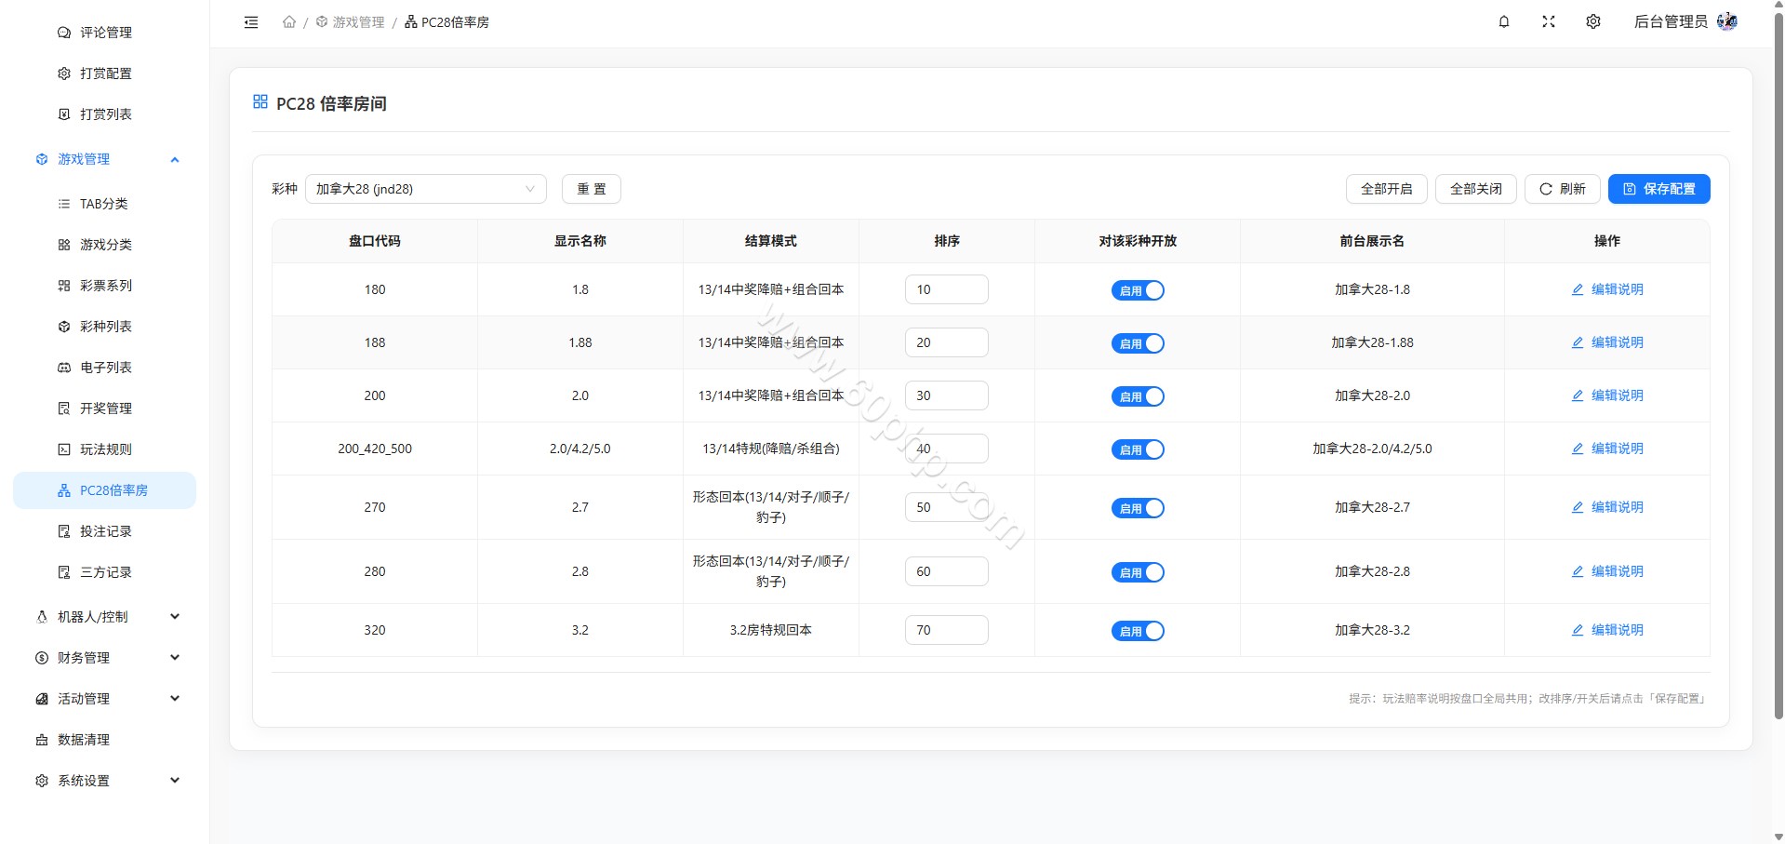Screen dimensions: 1785x844
Task: Expand the 系统设置 menu group
Action: tap(106, 781)
